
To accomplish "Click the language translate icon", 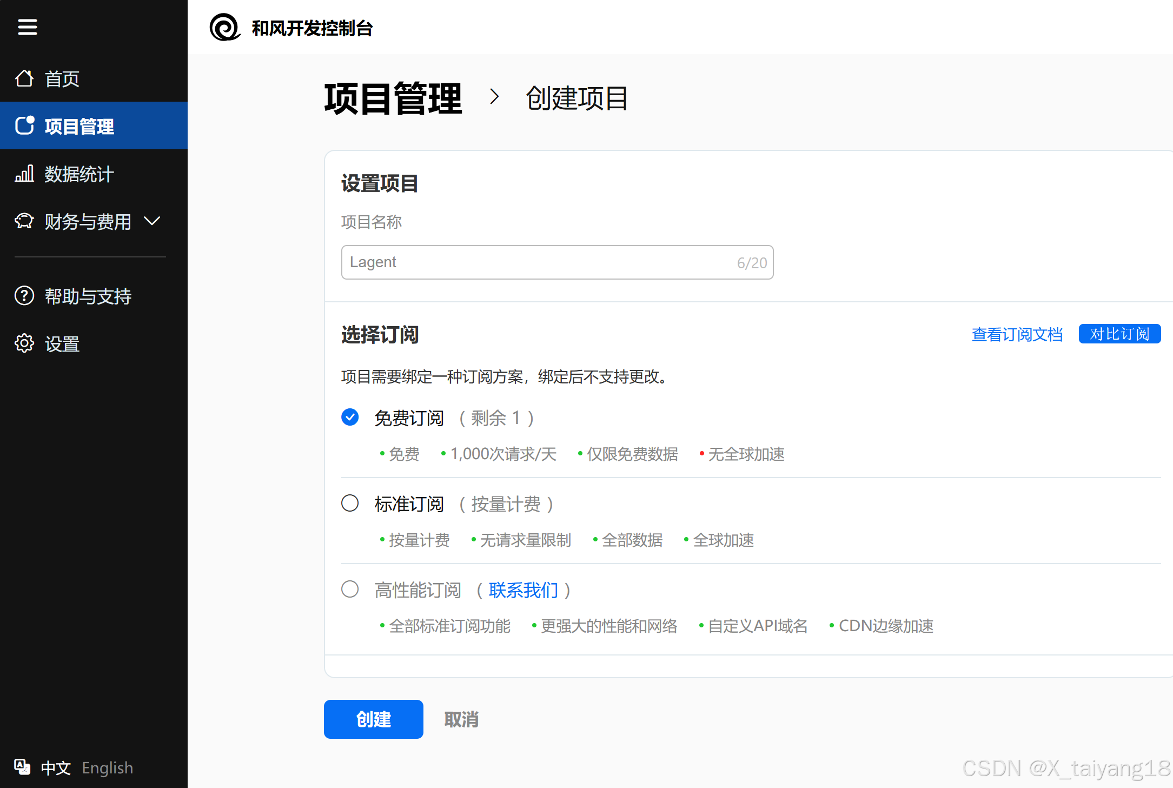I will click(22, 767).
